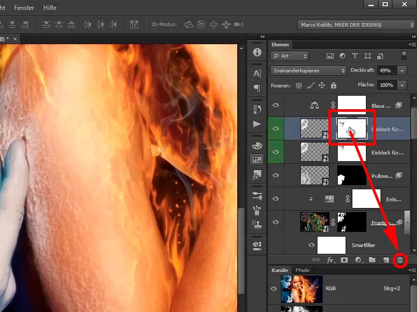Distribute layers by top edges

pos(46,24)
